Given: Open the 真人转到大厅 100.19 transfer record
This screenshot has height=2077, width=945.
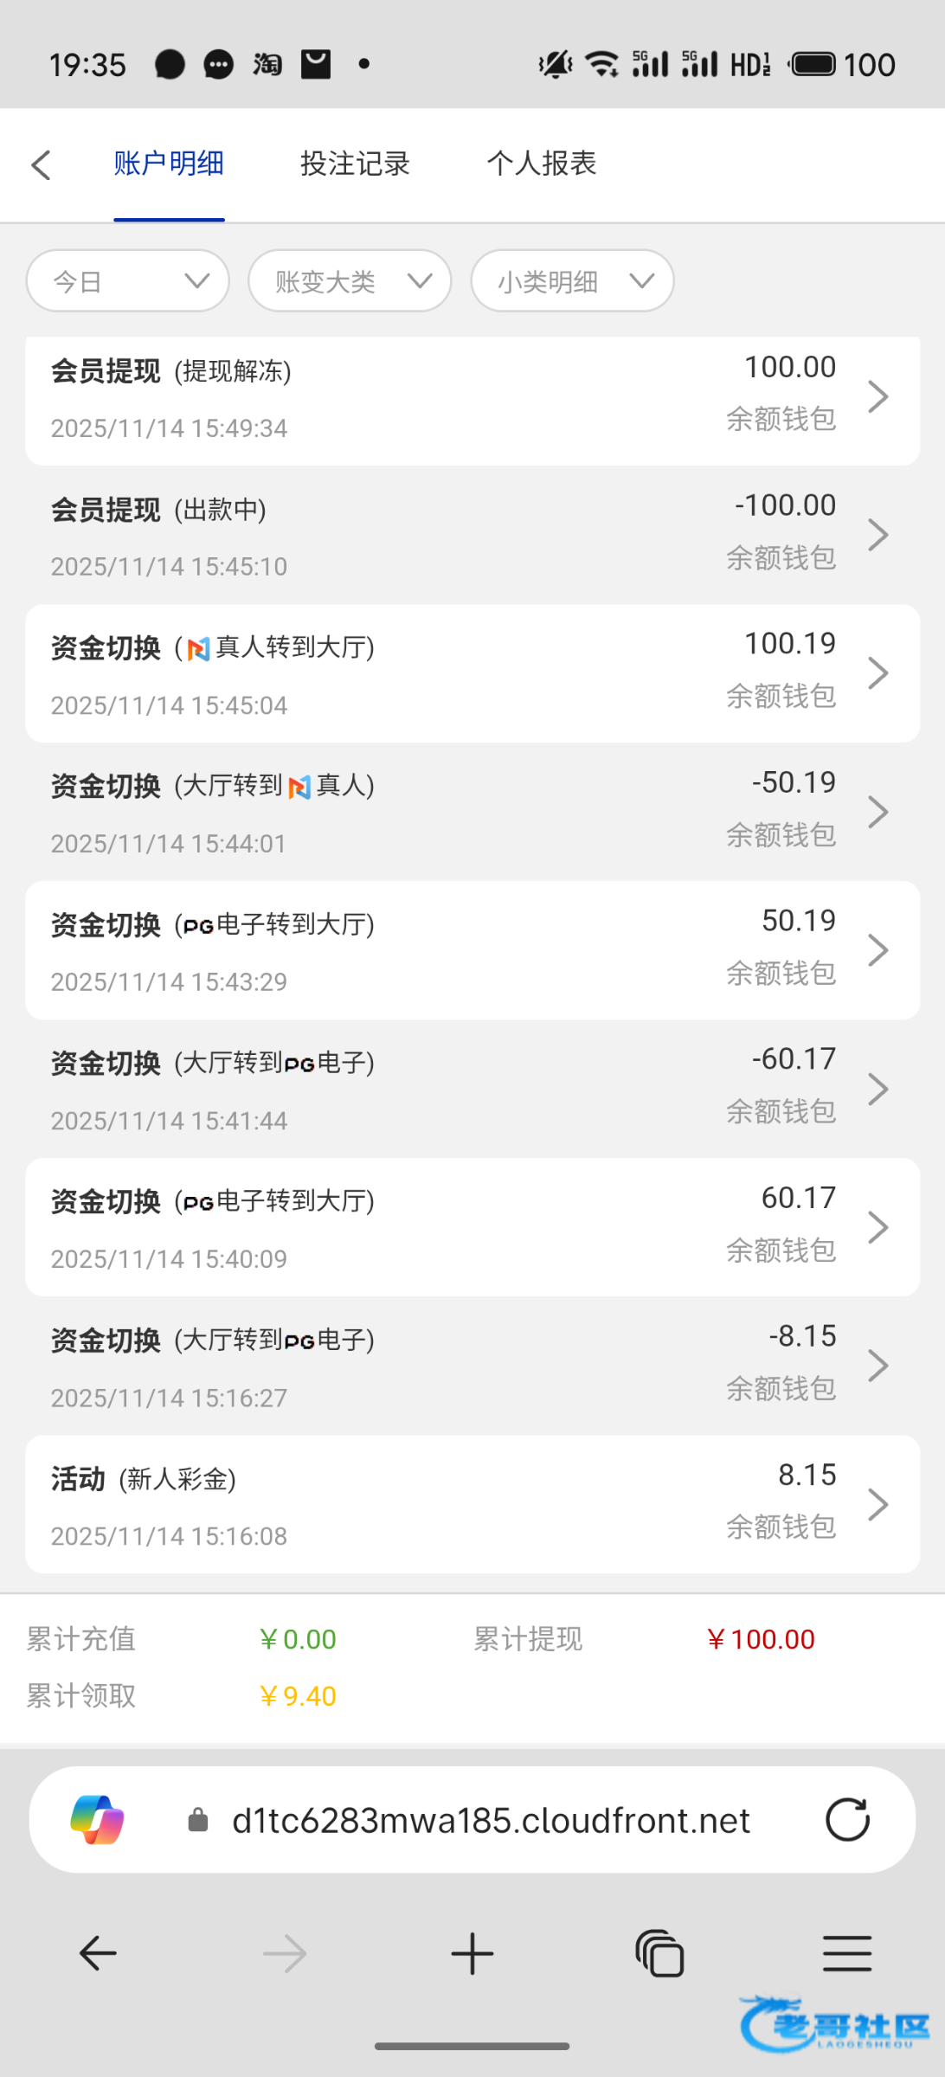Looking at the screenshot, I should [x=472, y=673].
